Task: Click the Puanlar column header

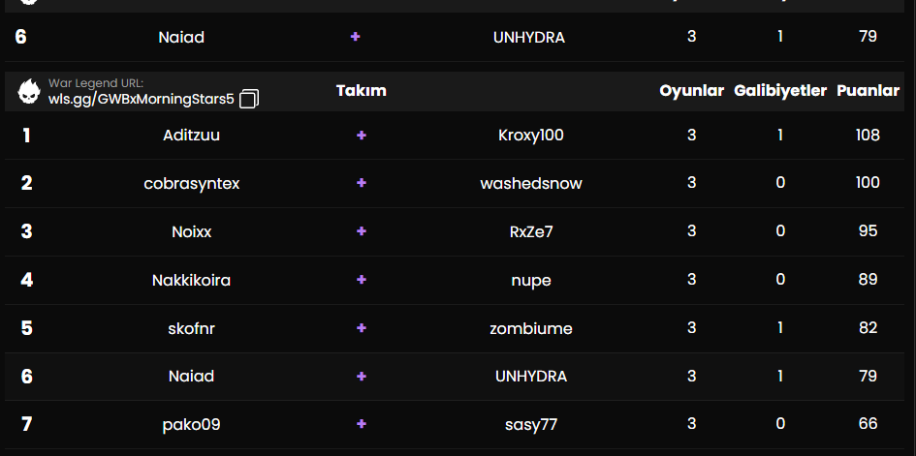Action: pyautogui.click(x=869, y=91)
